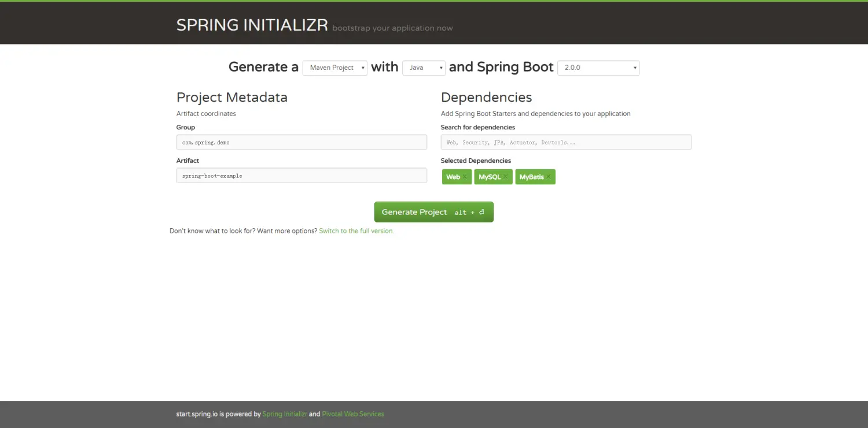The height and width of the screenshot is (428, 868).
Task: Select the MyBatis dependency tag
Action: tap(535, 177)
